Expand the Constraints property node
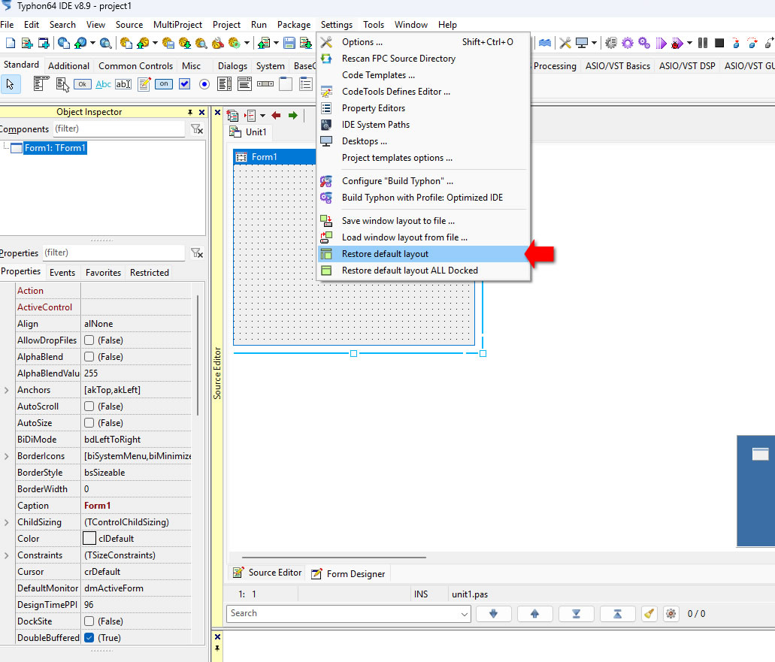The height and width of the screenshot is (662, 775). (7, 555)
